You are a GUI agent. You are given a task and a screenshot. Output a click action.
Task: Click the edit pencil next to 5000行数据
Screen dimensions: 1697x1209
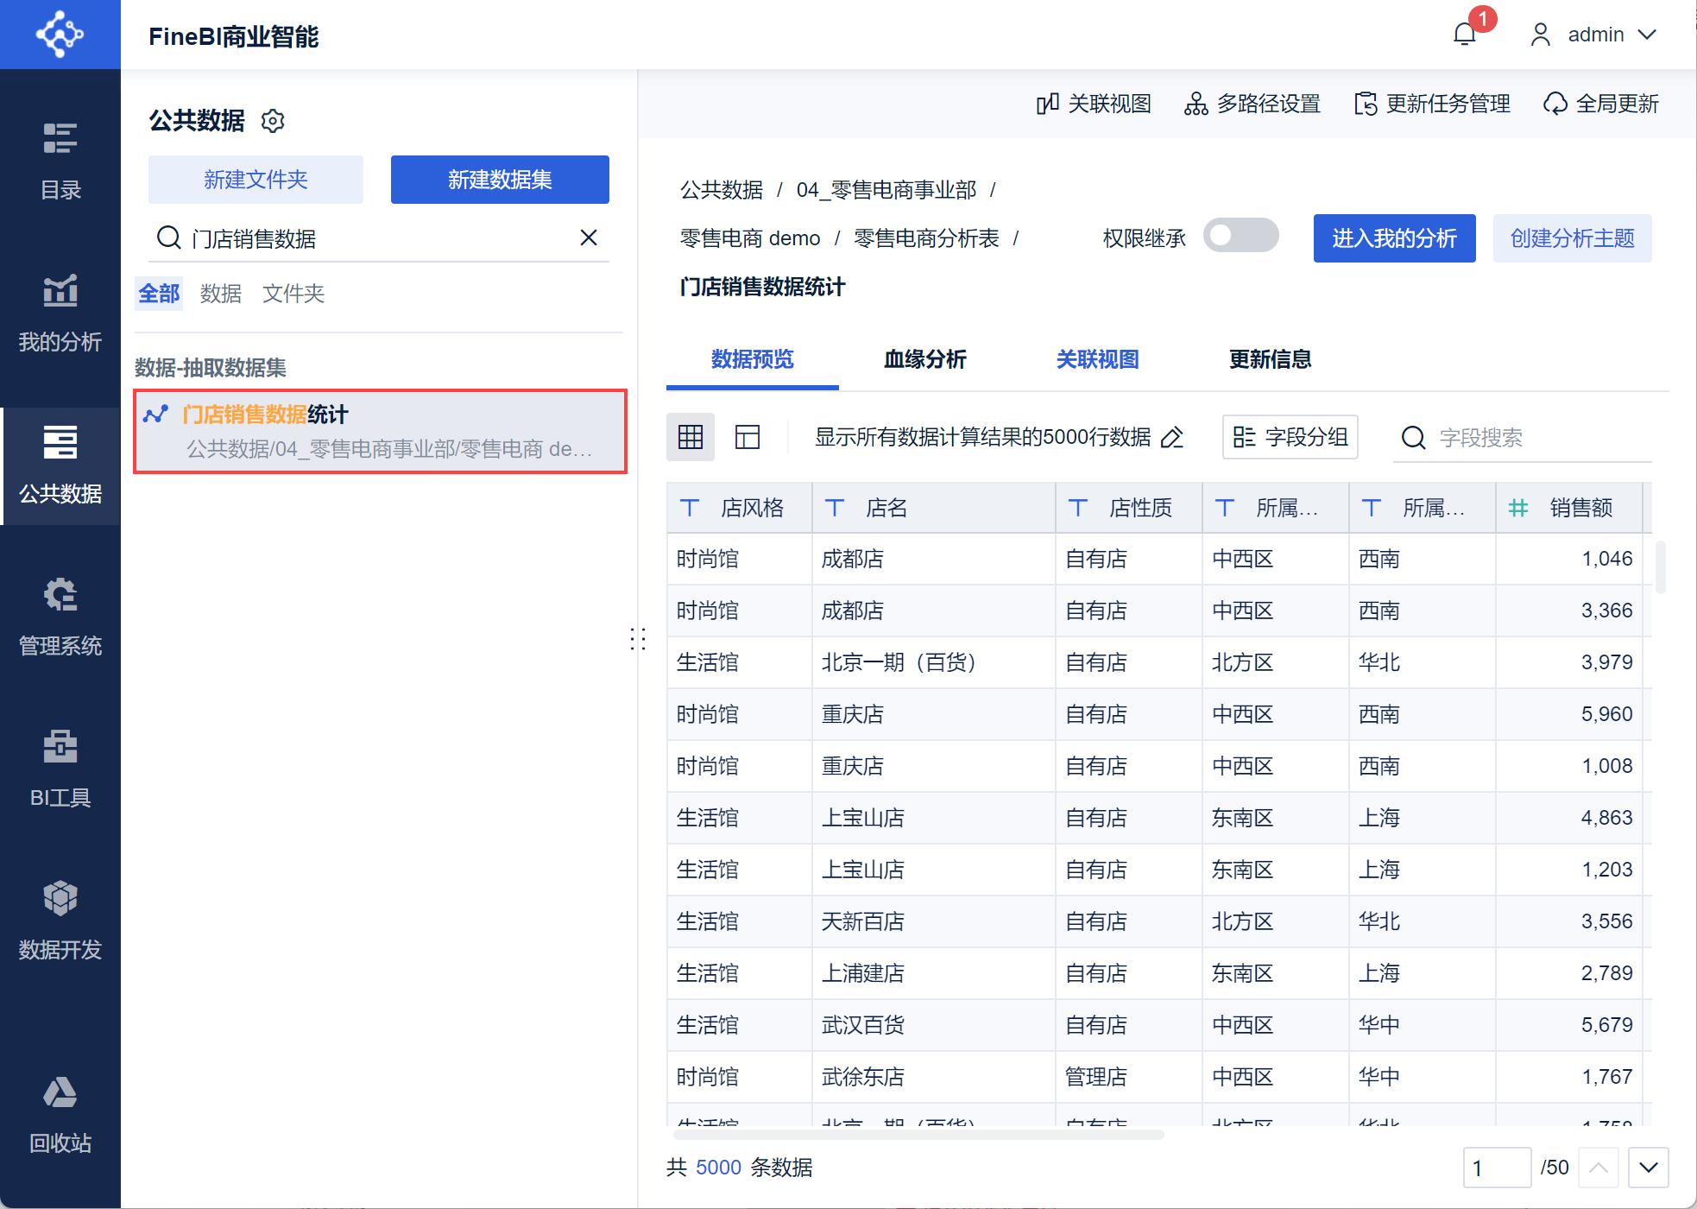(1171, 438)
